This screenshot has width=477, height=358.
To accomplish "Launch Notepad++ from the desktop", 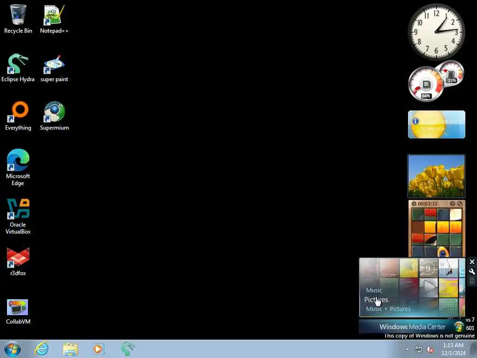I will coord(54,19).
